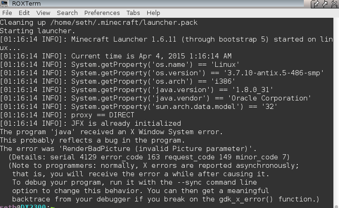Click the sun.arch.data.model == '32' line

pyautogui.click(x=139, y=107)
